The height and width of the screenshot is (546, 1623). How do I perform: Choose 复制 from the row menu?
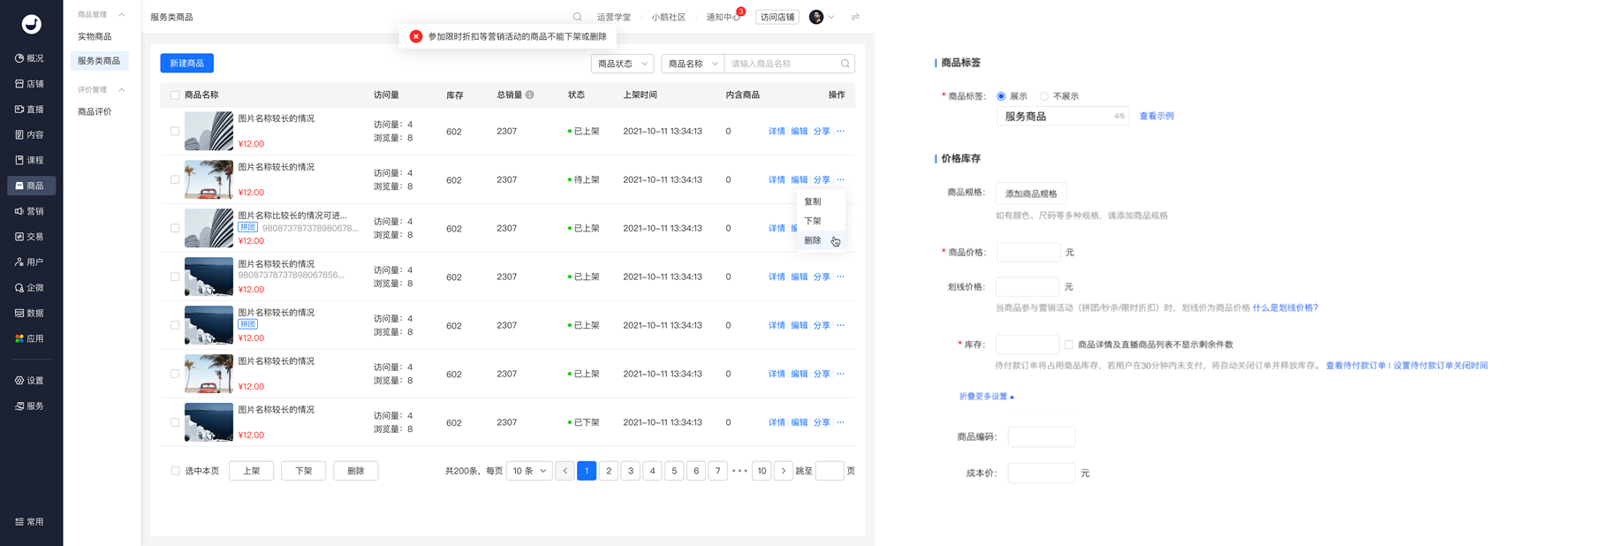[x=821, y=201]
